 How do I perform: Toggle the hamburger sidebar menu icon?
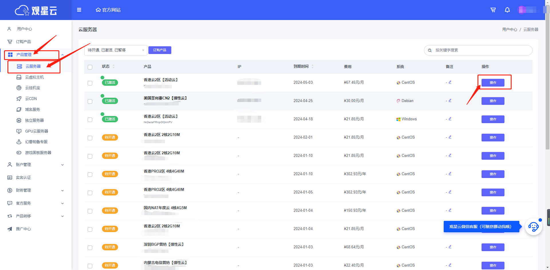[79, 10]
